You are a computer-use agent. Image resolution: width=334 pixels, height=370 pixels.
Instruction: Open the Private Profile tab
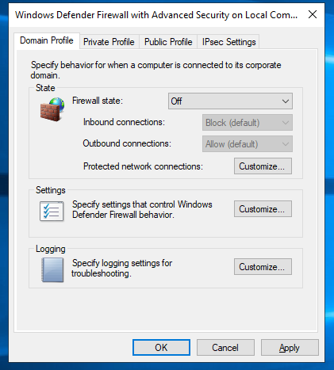coord(109,42)
